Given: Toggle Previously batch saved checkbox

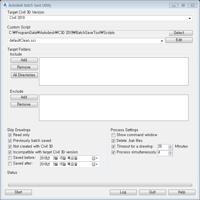Looking at the screenshot, I should pos(10,141).
